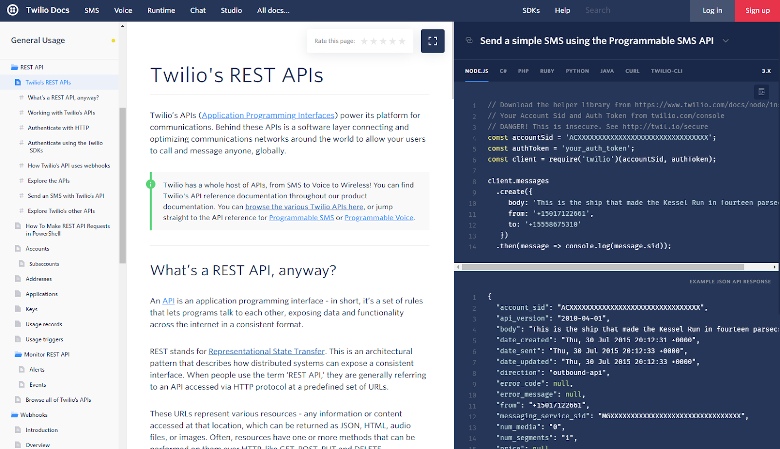
Task: Click the document icon next to Accounts
Action: [x=18, y=248]
